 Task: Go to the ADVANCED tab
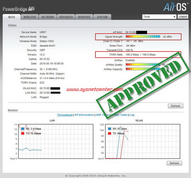pos(66,17)
